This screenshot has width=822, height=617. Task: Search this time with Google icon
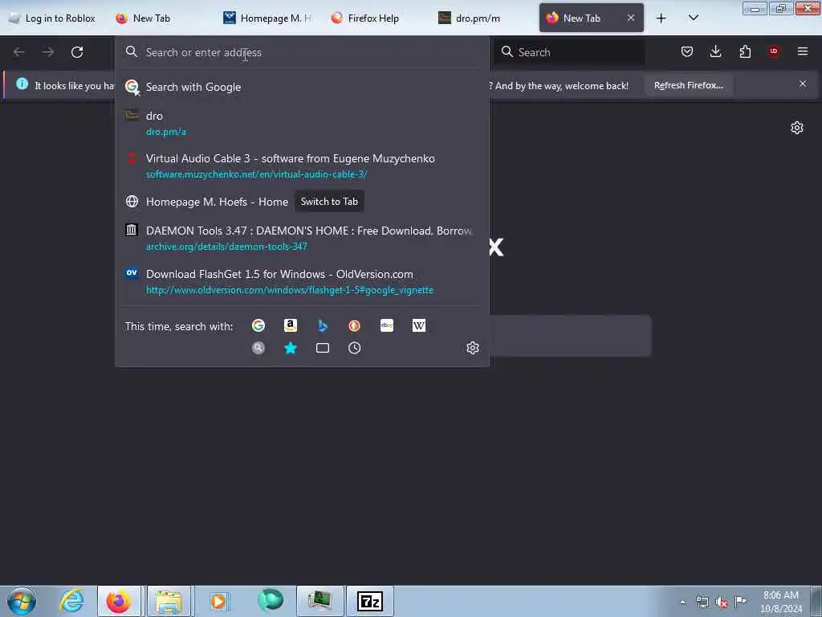pos(258,326)
